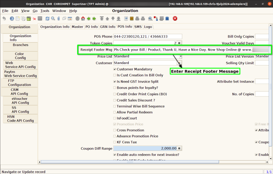Screen dimensions: 273x174
Task: Go to parent record with left green arrow
Action: pos(89,18)
